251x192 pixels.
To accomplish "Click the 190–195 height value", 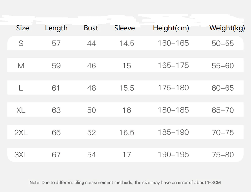I will pyautogui.click(x=174, y=154).
